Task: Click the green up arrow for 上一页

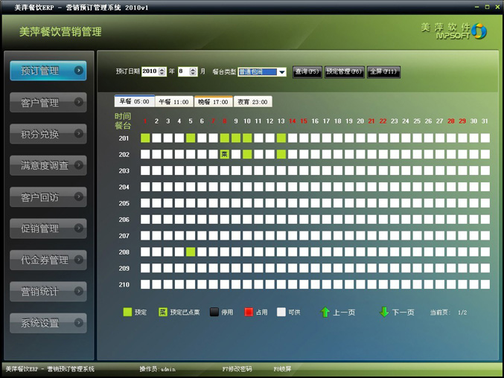Action: 325,313
